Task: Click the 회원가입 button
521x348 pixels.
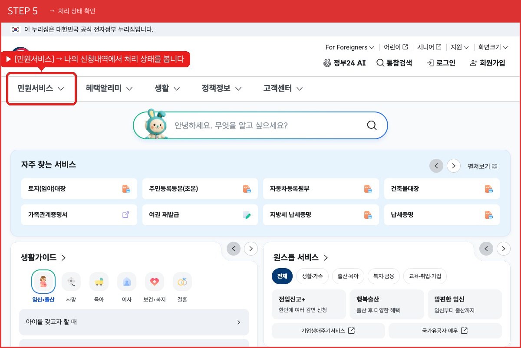Action: pyautogui.click(x=488, y=63)
